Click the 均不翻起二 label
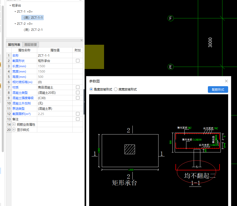Screen dimensions: 237x206 200,176
